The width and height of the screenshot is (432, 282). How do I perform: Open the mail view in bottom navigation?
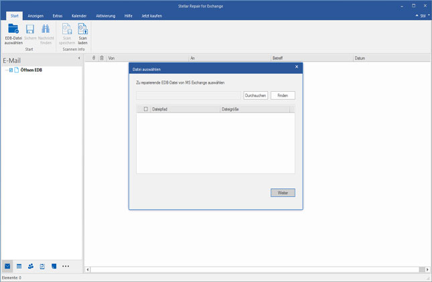point(8,266)
